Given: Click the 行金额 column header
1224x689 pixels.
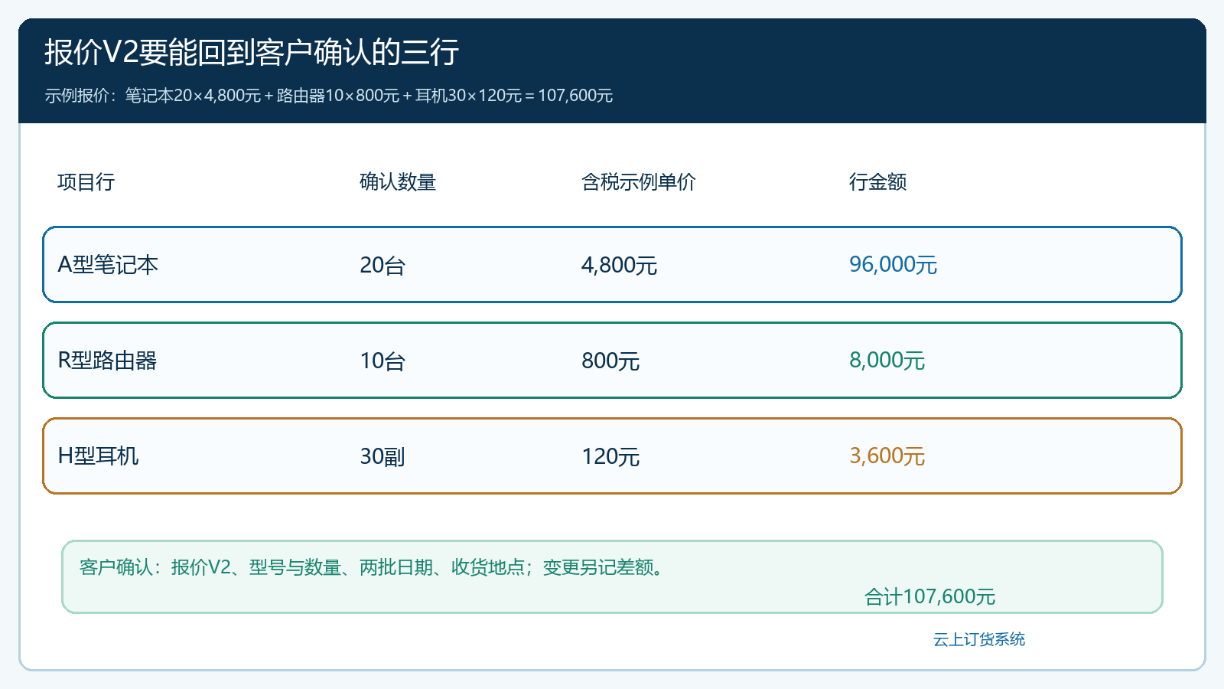Looking at the screenshot, I should 878,182.
